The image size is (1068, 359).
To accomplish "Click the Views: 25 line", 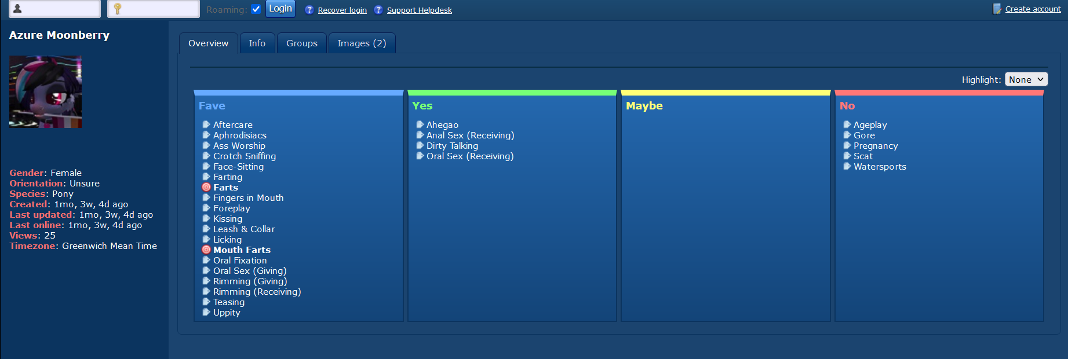I will click(32, 236).
